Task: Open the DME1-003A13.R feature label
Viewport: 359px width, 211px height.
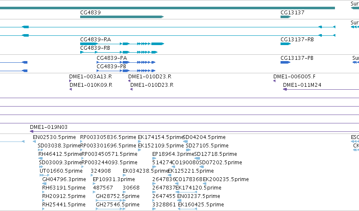Action: pyautogui.click(x=90, y=77)
